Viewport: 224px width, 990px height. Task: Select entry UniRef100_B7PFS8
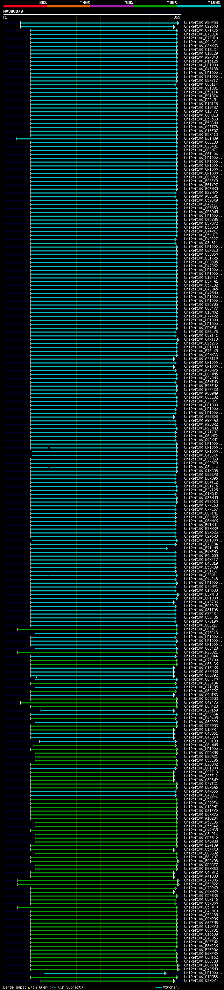tap(201, 390)
